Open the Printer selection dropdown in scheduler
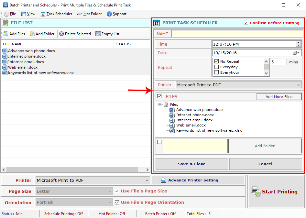 coord(300,85)
